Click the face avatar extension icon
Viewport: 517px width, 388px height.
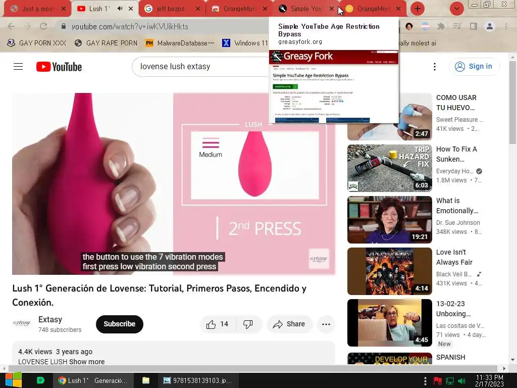point(409,26)
